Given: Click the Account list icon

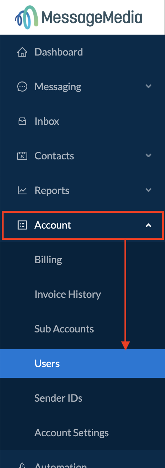Looking at the screenshot, I should tap(22, 225).
